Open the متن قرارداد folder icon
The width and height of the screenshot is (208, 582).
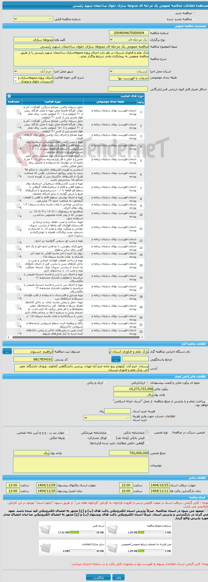112,548
